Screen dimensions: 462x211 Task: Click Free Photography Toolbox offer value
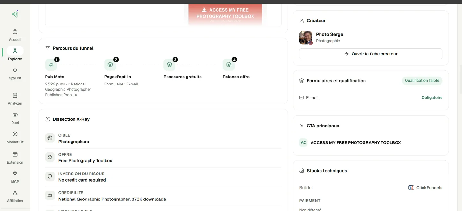85,161
